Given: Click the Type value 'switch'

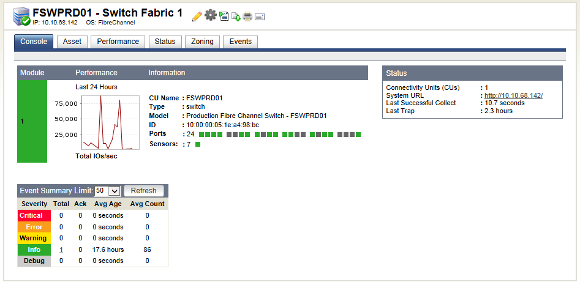Looking at the screenshot, I should (x=195, y=106).
